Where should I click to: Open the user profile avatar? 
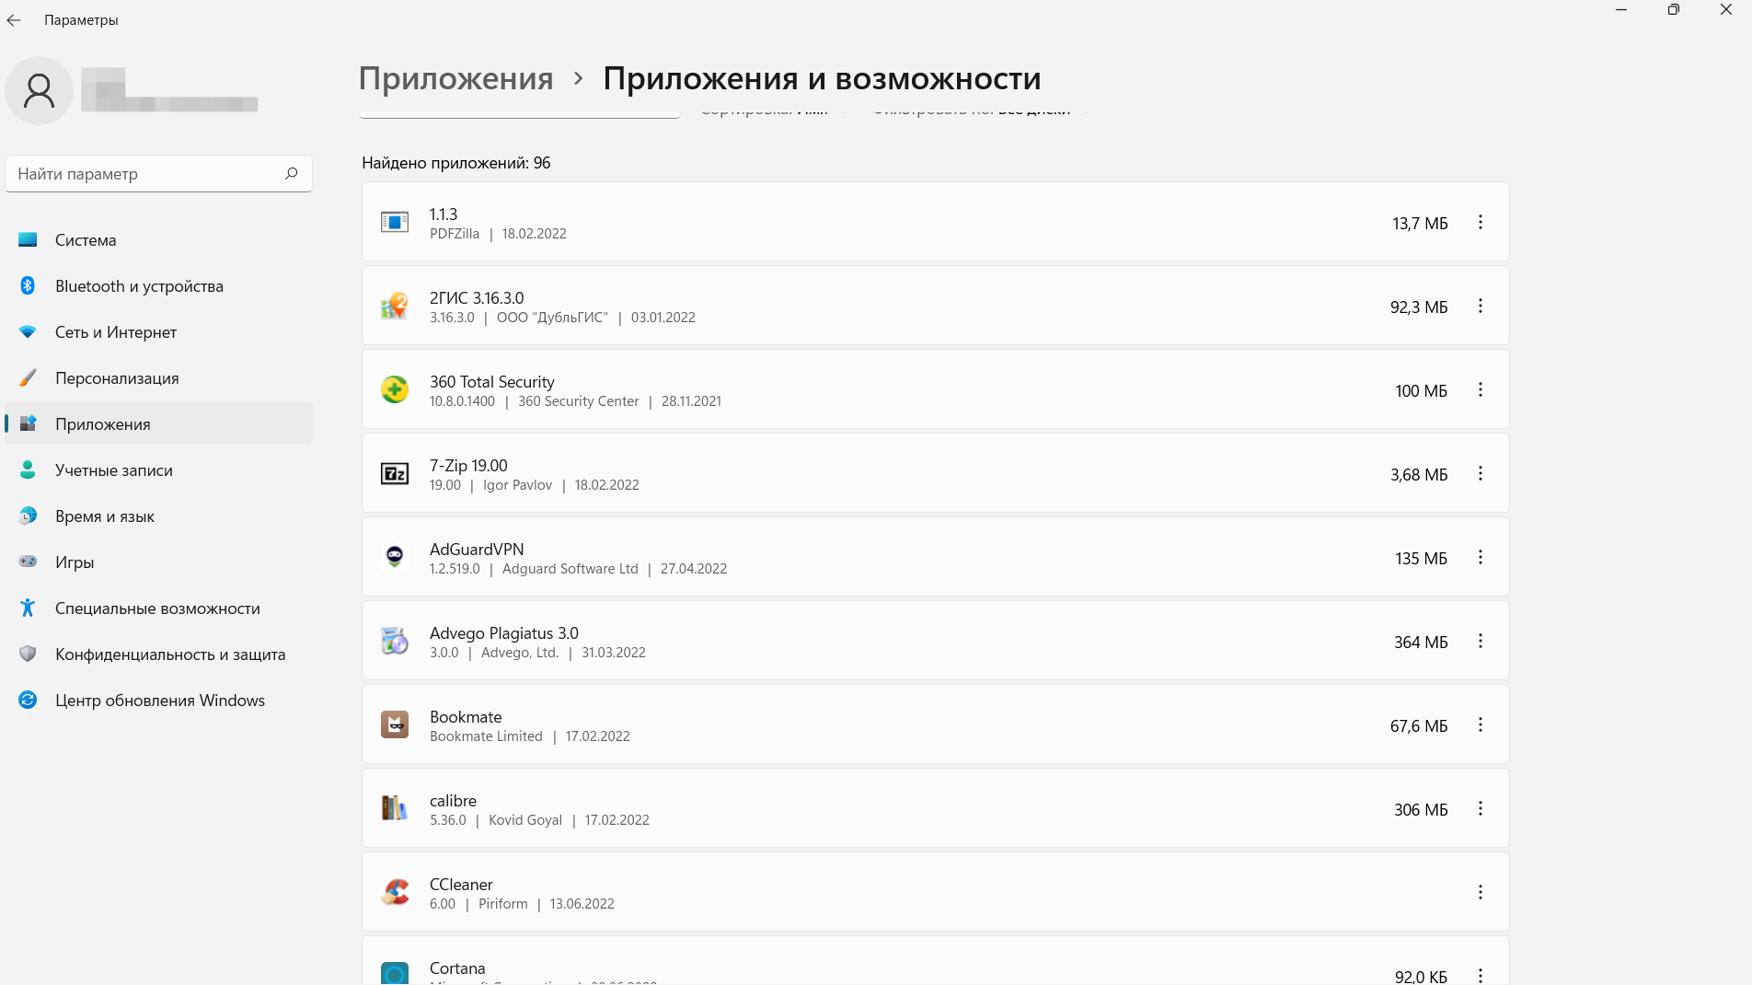point(39,90)
